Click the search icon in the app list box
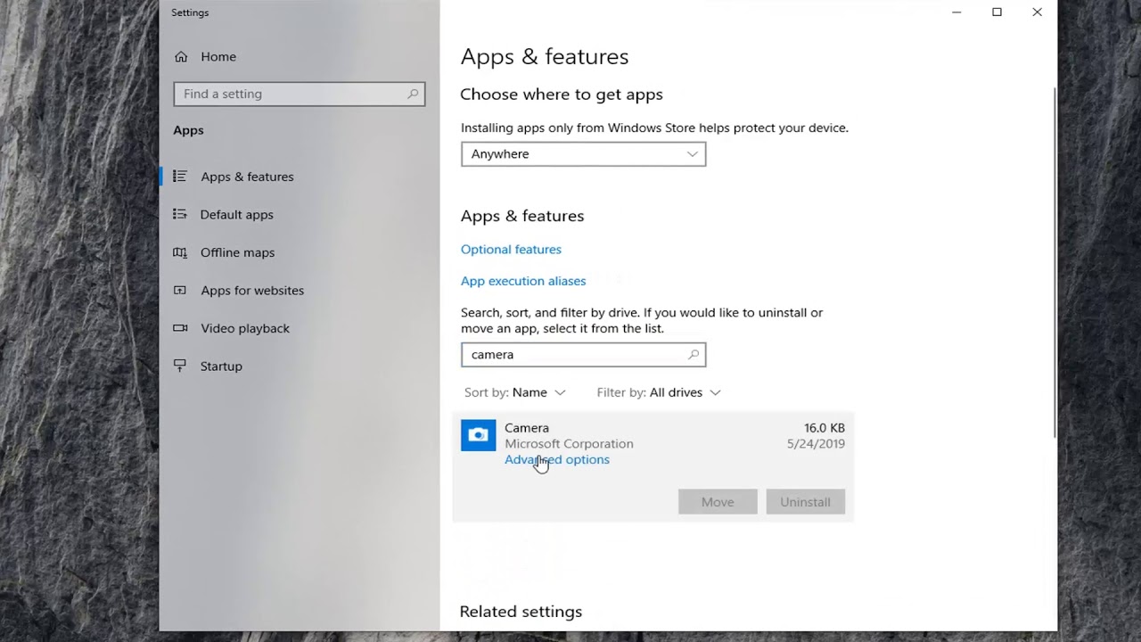Screen dimensions: 1141x642 tap(694, 354)
